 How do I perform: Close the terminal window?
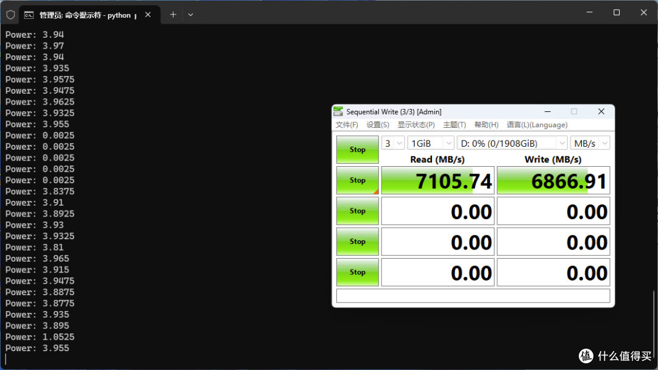click(x=644, y=13)
